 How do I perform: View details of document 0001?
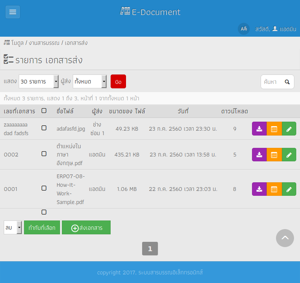[274, 189]
